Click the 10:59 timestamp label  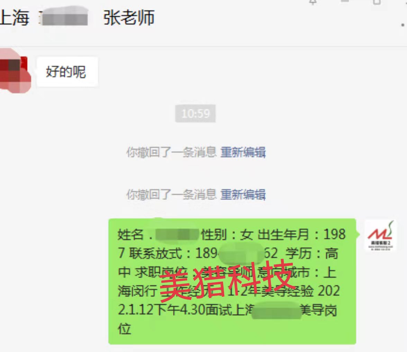[196, 113]
